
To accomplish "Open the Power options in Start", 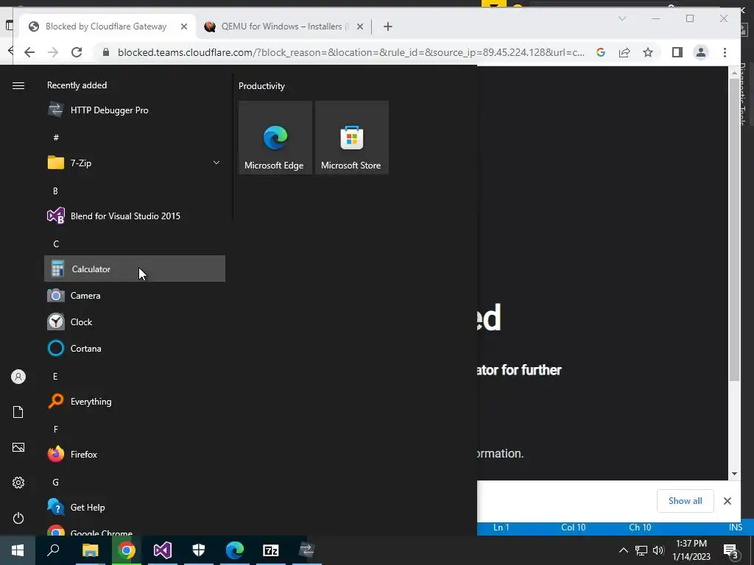I will 18,518.
